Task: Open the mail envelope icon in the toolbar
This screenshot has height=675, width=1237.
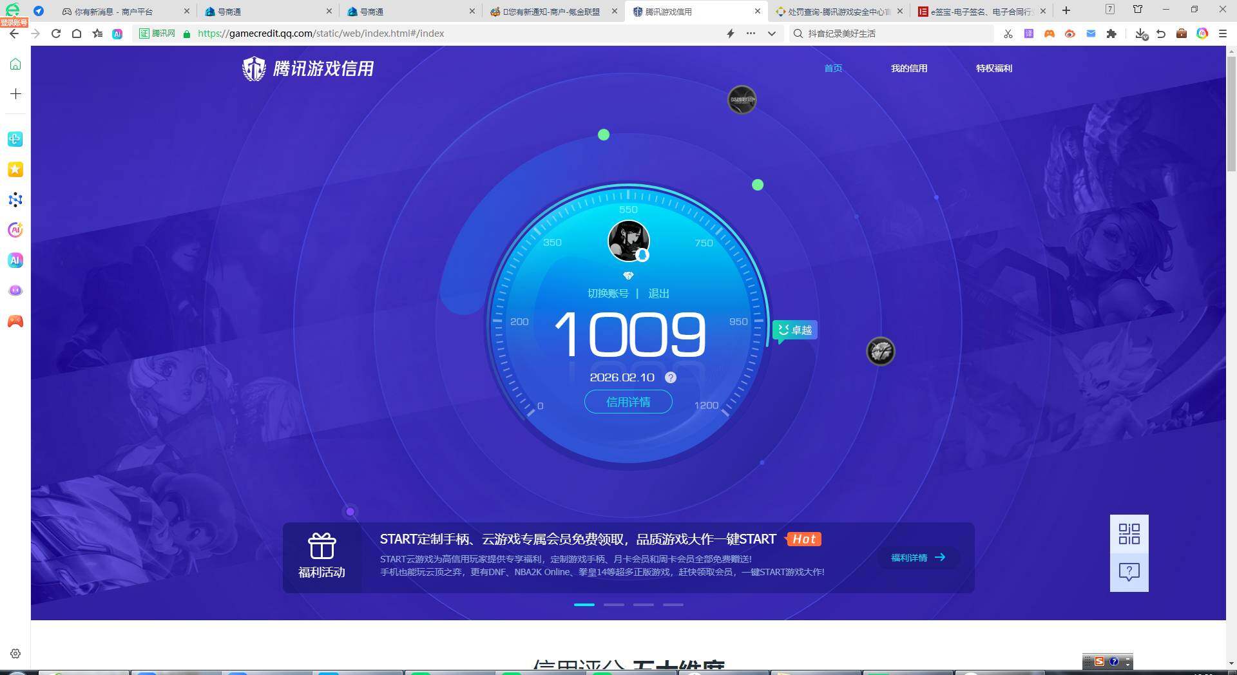Action: (x=1091, y=33)
